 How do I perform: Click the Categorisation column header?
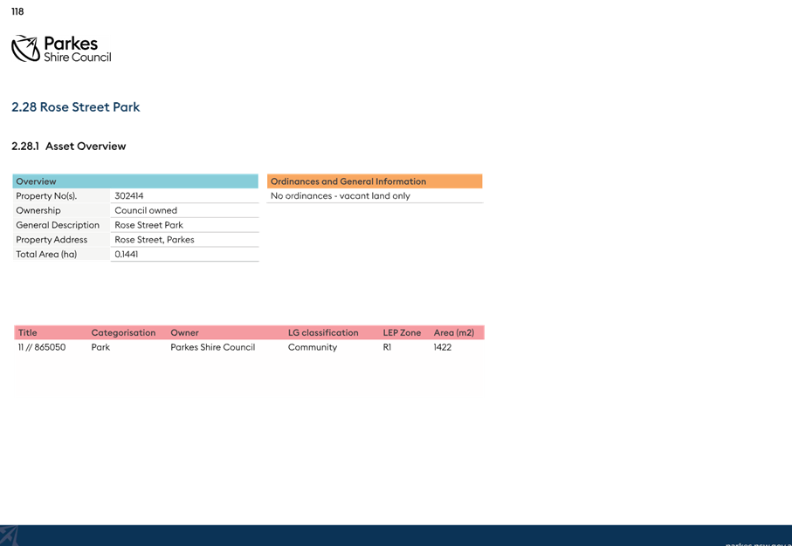tap(123, 332)
